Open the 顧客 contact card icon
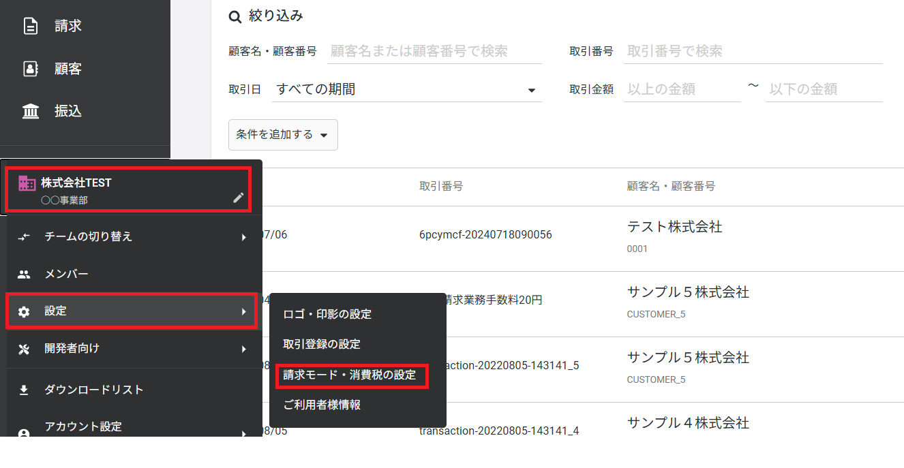The image size is (904, 468). point(31,69)
